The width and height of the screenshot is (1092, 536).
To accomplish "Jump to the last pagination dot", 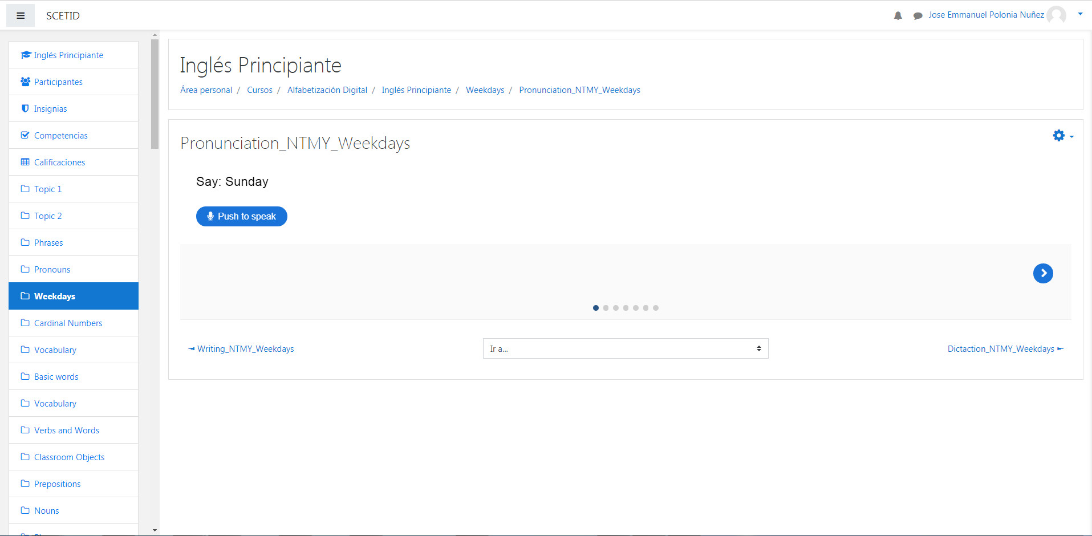I will [656, 308].
